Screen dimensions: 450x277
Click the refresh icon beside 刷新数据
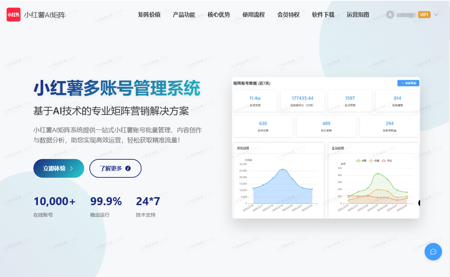(x=403, y=83)
